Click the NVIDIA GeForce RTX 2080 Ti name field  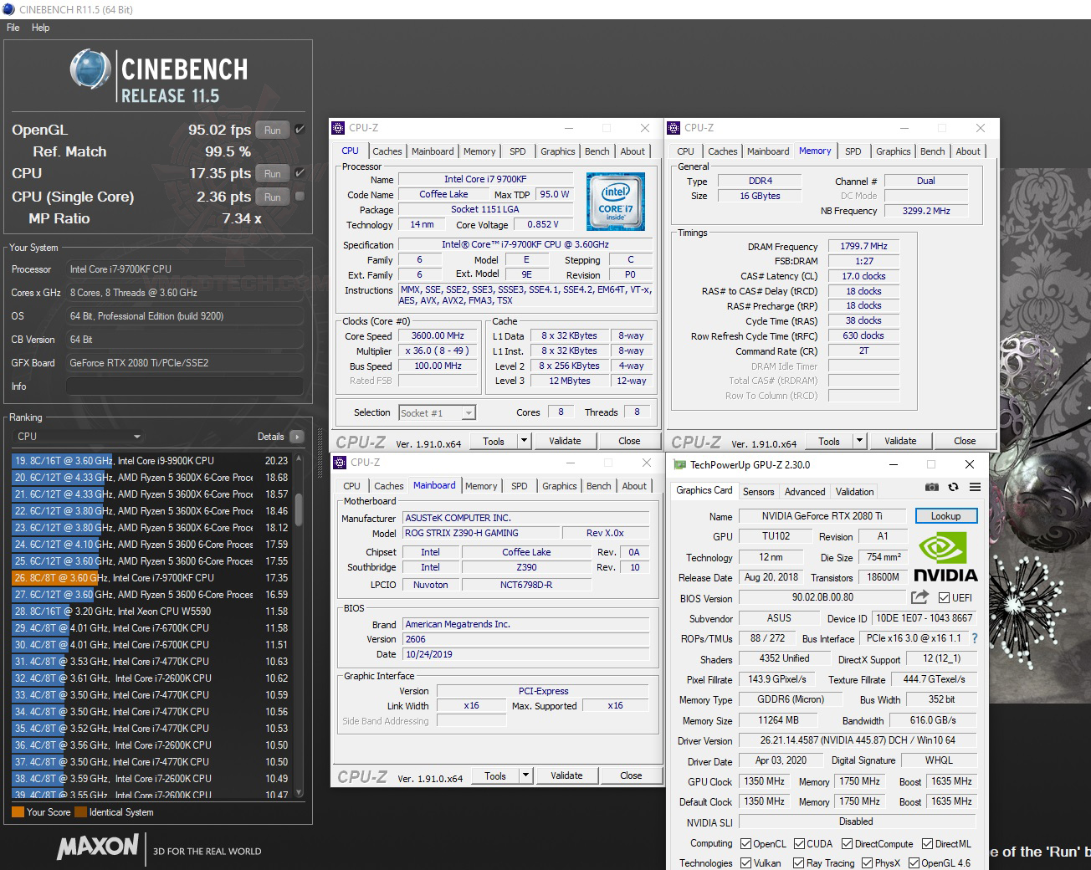coord(822,516)
